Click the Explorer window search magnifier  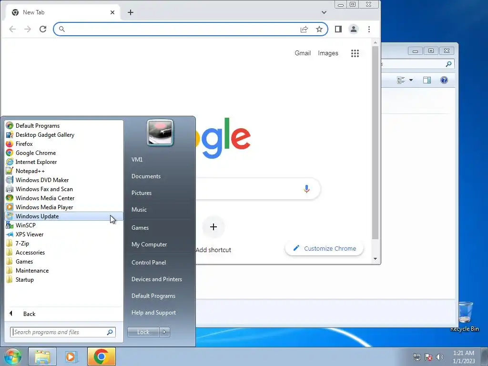point(448,64)
